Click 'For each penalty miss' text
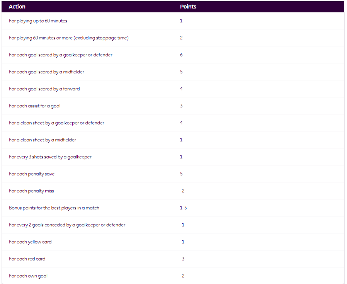The width and height of the screenshot is (347, 284). 31,191
